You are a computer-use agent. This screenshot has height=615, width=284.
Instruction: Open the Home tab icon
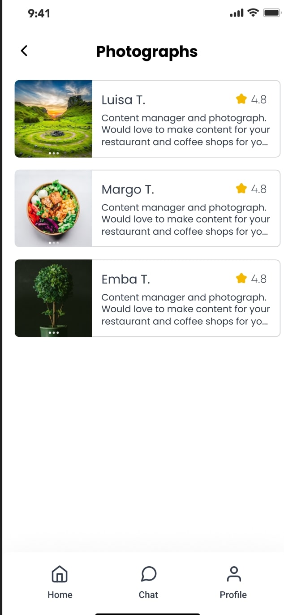(x=60, y=574)
